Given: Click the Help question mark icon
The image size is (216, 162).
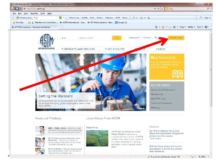Looking at the screenshot, I should pyautogui.click(x=206, y=27).
